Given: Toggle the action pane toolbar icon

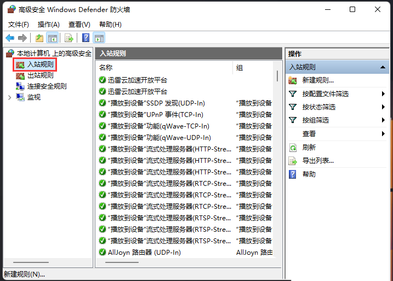Looking at the screenshot, I should [99, 38].
